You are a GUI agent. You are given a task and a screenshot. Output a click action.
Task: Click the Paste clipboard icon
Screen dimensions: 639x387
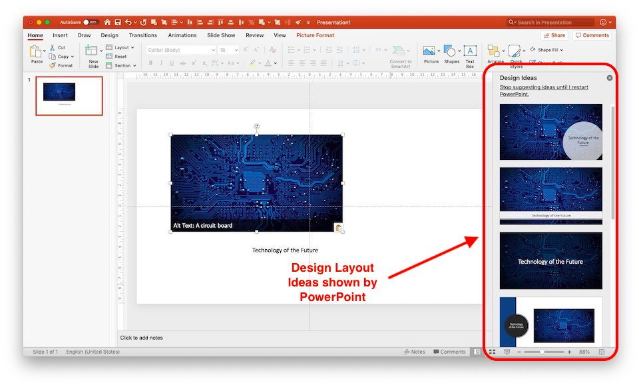click(x=35, y=51)
